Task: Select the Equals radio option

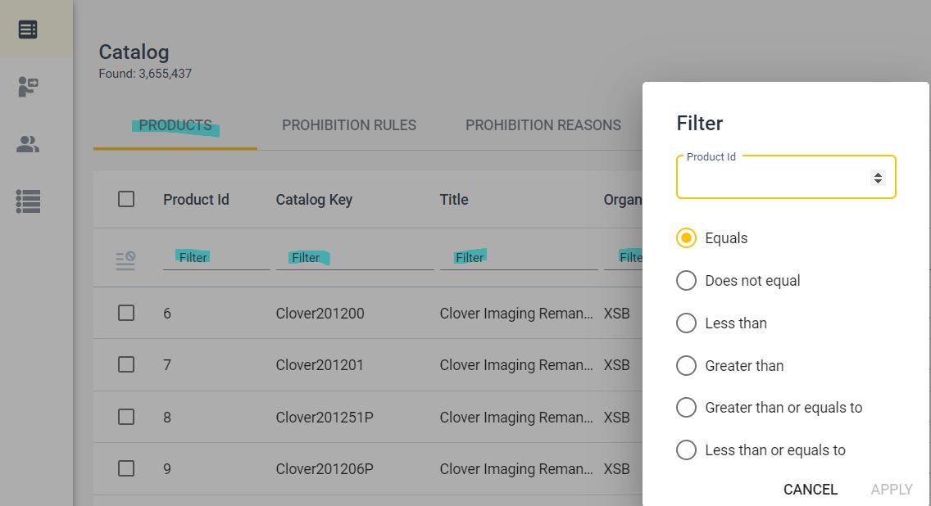Action: point(686,237)
